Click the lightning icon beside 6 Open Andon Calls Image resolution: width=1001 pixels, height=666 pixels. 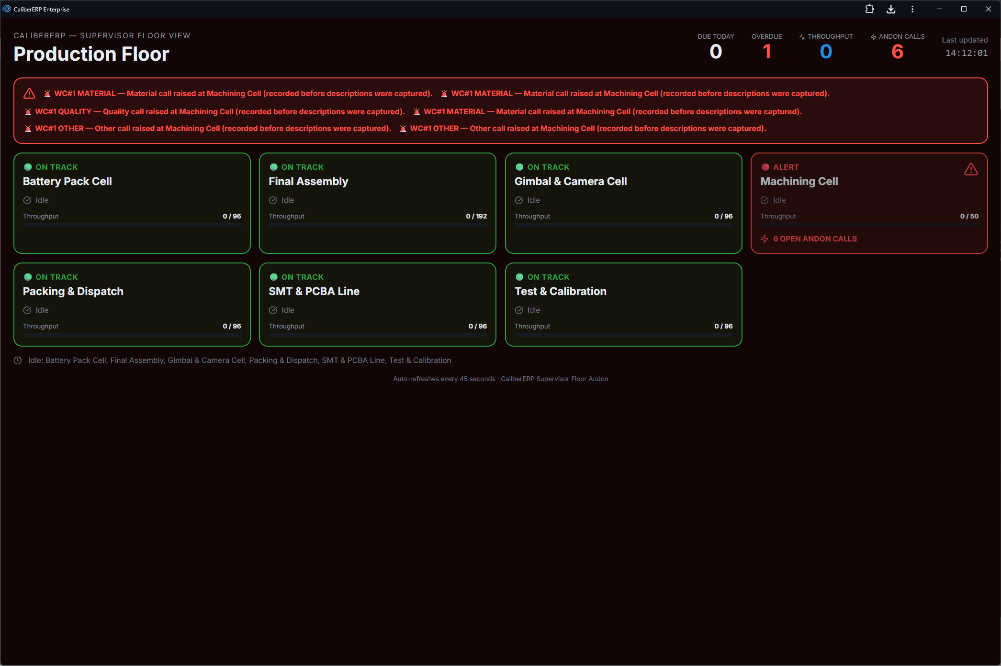pos(765,239)
